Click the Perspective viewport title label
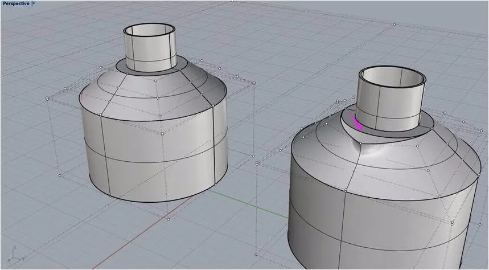This screenshot has width=489, height=270. pyautogui.click(x=16, y=3)
